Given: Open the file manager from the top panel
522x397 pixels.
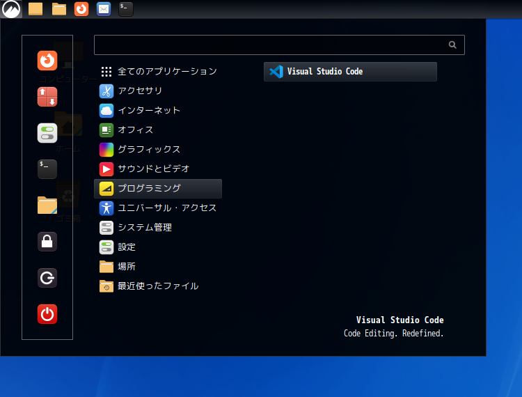Looking at the screenshot, I should 59,9.
